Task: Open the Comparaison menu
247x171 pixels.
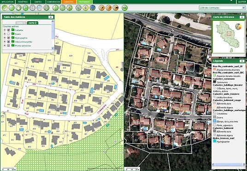Action: (53, 2)
